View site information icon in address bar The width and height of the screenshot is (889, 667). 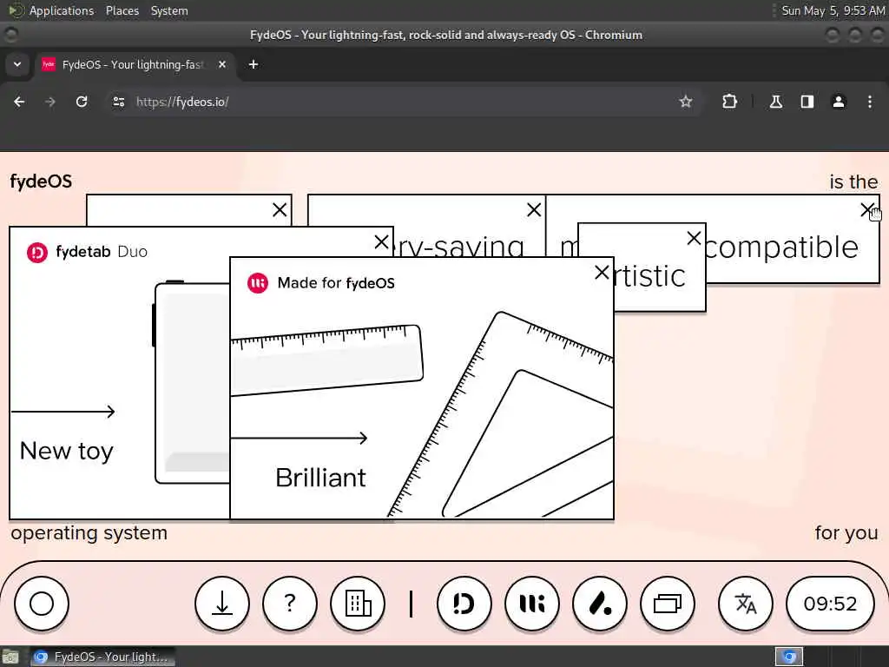click(118, 102)
